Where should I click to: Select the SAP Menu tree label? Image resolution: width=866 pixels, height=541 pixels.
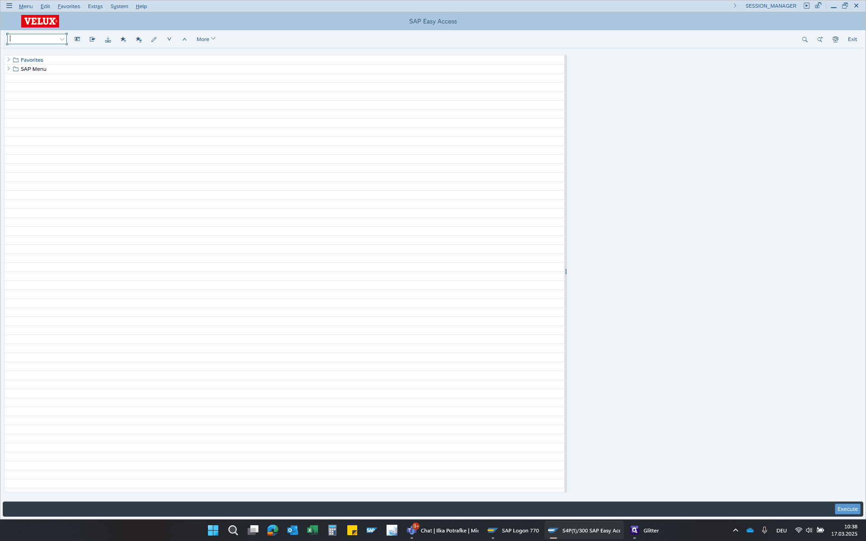pos(33,69)
